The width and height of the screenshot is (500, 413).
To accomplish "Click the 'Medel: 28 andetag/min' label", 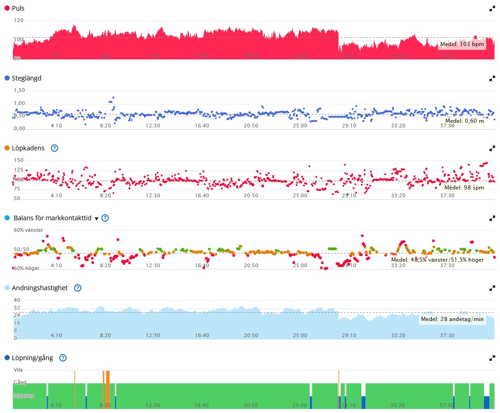I will [x=452, y=319].
